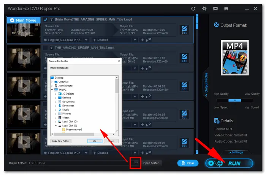Cancel the Browse For Folder dialog
266x175 pixels.
click(x=111, y=141)
